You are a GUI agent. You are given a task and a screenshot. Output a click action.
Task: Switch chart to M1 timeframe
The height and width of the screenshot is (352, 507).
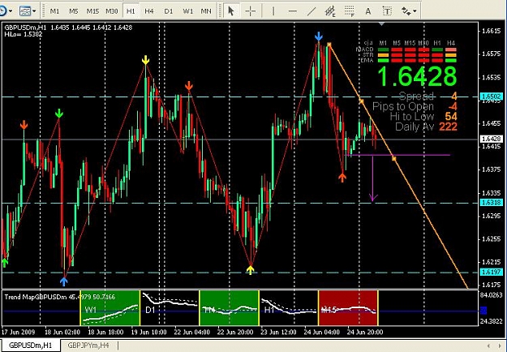pyautogui.click(x=54, y=11)
